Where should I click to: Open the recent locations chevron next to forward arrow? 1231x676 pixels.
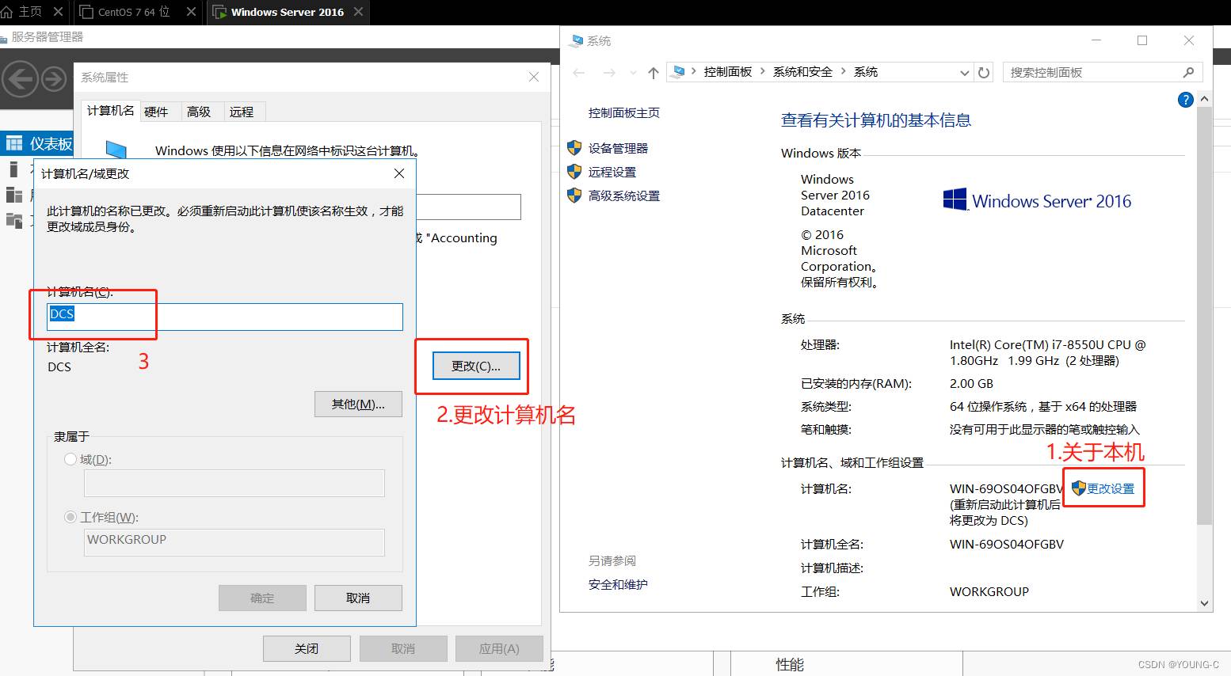click(633, 73)
